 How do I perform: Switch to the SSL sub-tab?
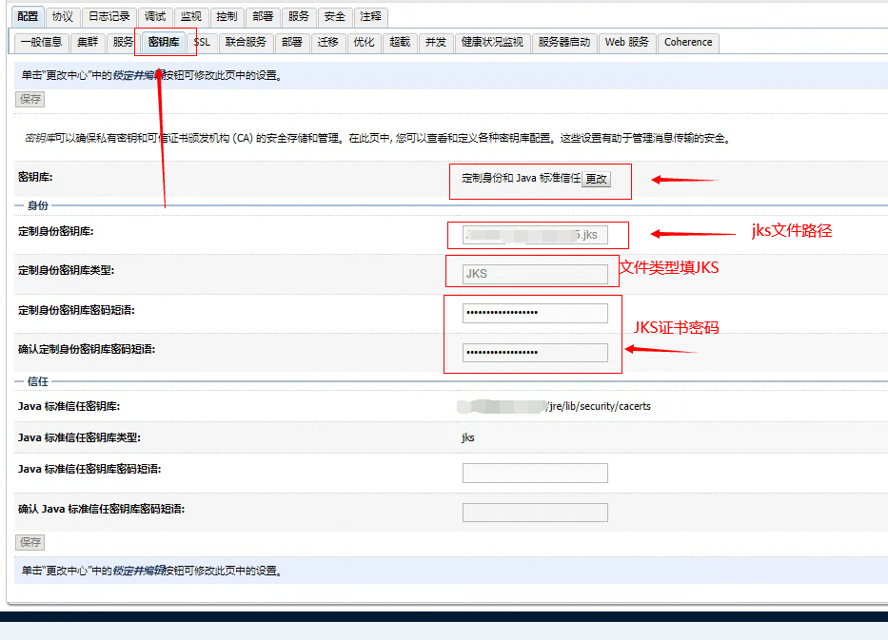(x=202, y=42)
